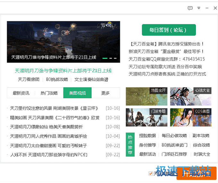This screenshot has width=218, height=183.
Task: Open the 更多 tab
Action: click(105, 93)
